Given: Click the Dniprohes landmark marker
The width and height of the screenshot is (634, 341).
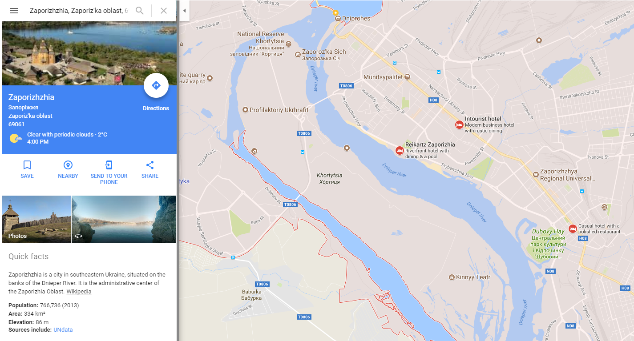Looking at the screenshot, I should point(337,19).
